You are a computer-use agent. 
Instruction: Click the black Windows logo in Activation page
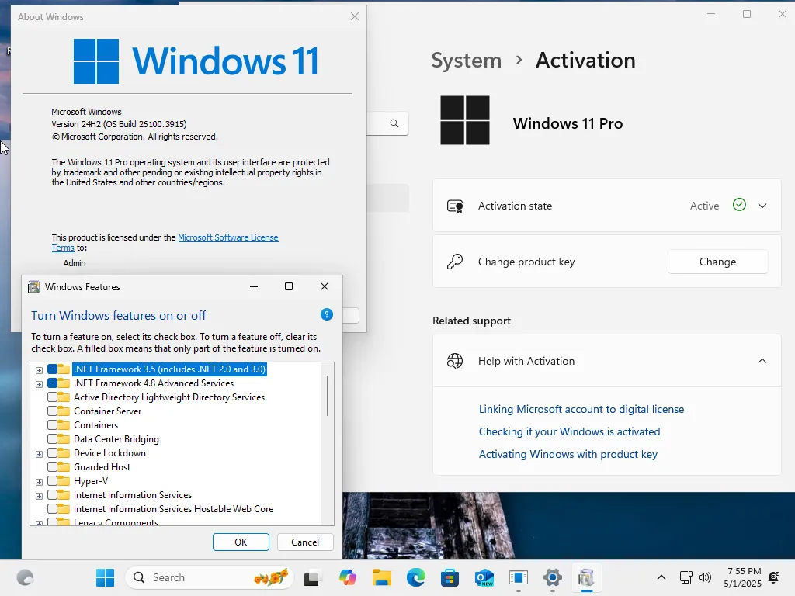465,120
